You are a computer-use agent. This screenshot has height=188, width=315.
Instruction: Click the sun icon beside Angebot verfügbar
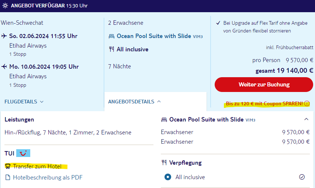click(5, 6)
